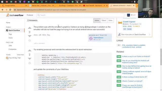Open the Products menu

(x=30, y=15)
